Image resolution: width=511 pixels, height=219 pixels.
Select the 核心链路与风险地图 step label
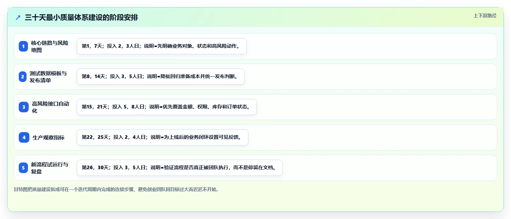coord(50,46)
